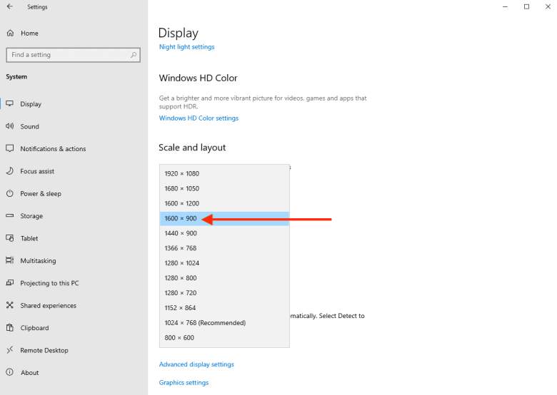Screen dimensions: 557x395
Task: Click the Remote Desktop icon
Action: coord(10,350)
